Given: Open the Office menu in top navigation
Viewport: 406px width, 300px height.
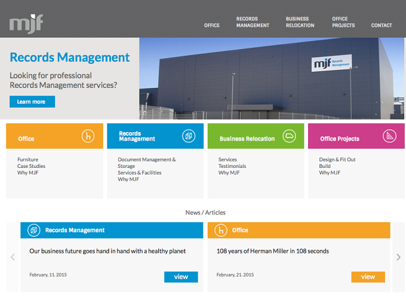Looking at the screenshot, I should (212, 25).
